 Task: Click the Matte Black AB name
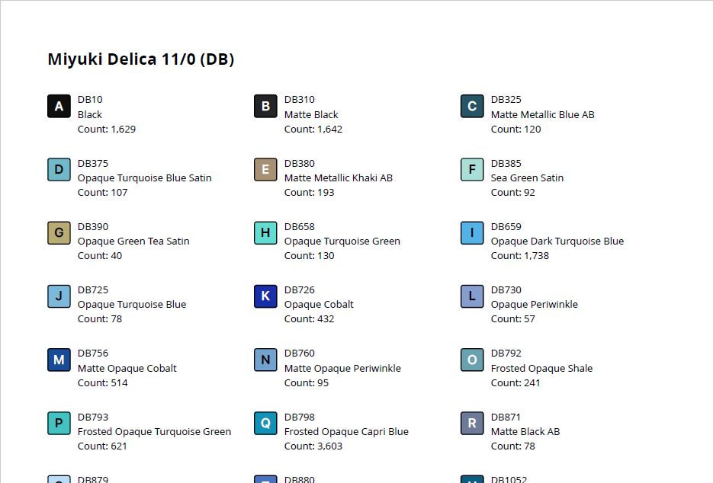(x=525, y=432)
